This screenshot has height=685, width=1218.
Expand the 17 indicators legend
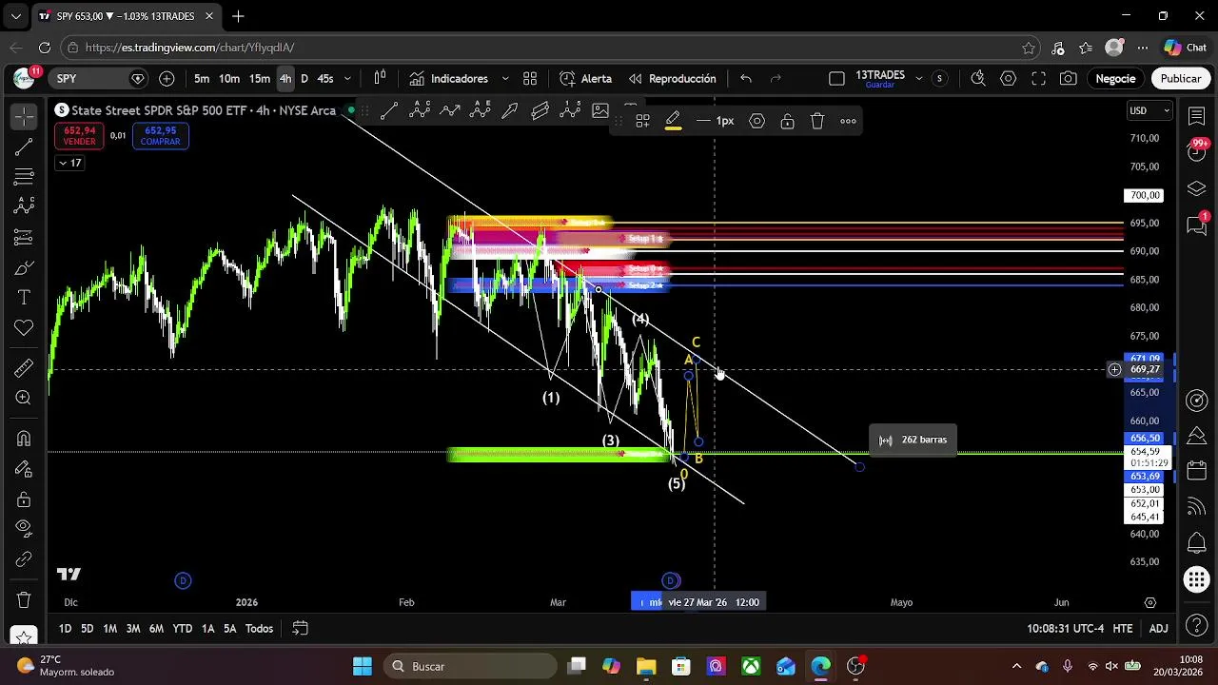[x=69, y=164]
